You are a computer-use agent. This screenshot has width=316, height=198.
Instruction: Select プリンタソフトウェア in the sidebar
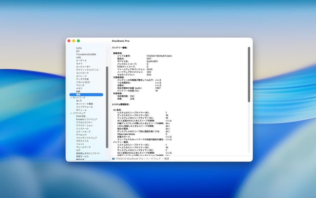click(x=86, y=138)
